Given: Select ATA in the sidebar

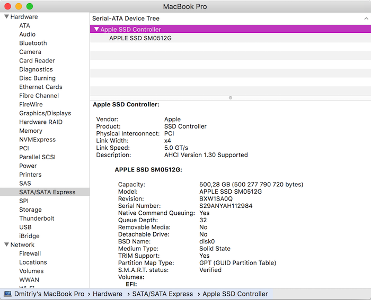Looking at the screenshot, I should (x=24, y=25).
